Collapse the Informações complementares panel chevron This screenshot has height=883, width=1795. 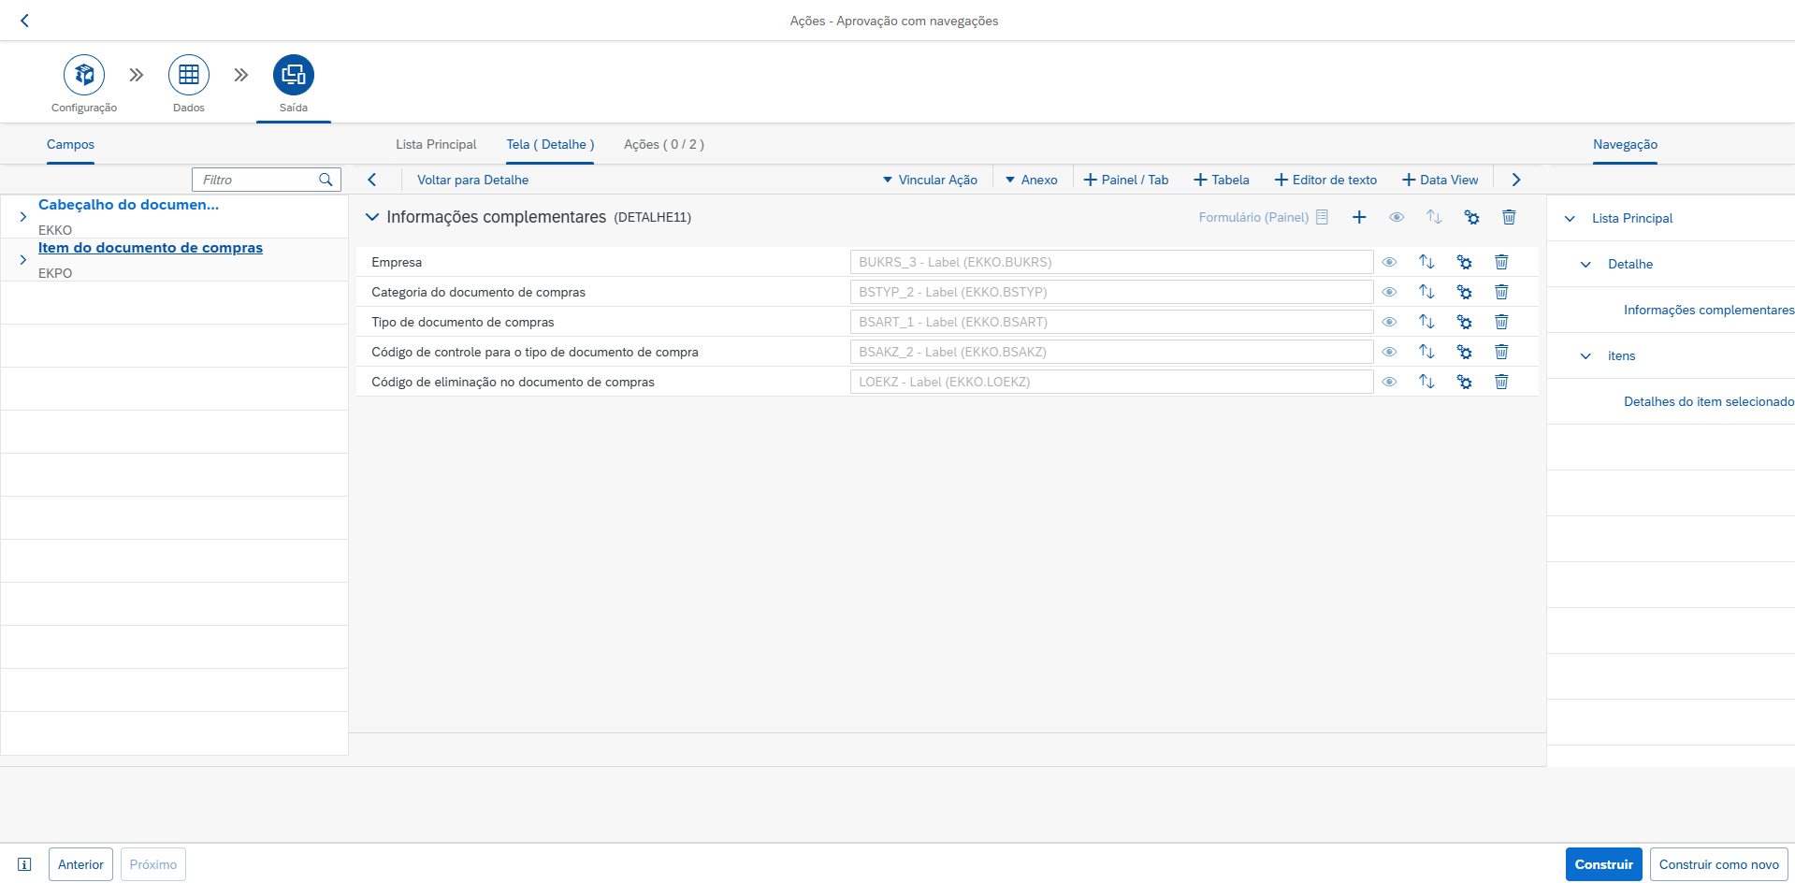(371, 217)
